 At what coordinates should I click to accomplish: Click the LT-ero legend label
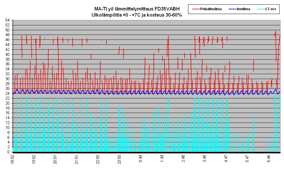click(271, 8)
